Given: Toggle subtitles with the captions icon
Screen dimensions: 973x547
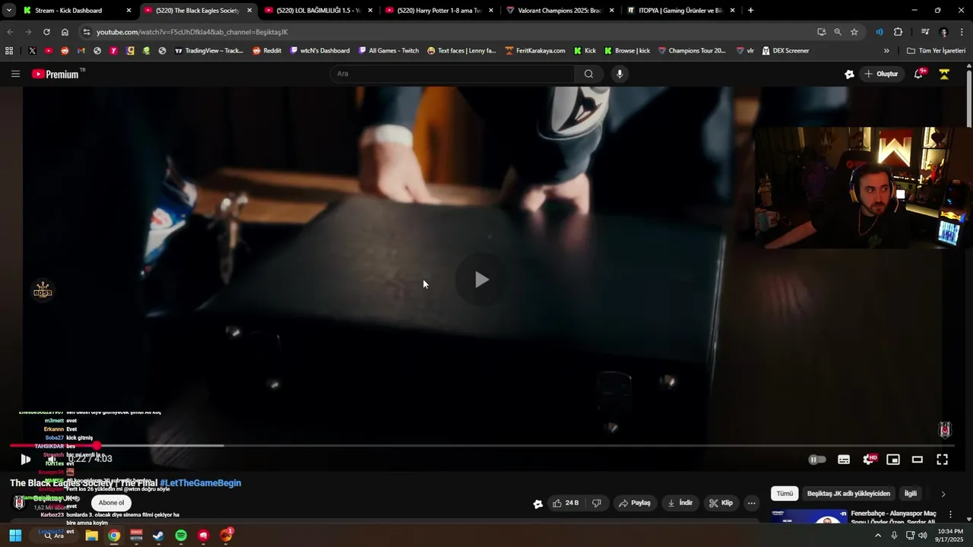Looking at the screenshot, I should tap(844, 459).
